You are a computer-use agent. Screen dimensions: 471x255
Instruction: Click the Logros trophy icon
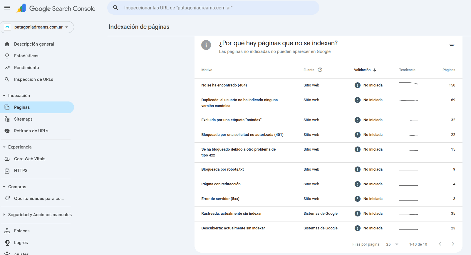(7, 243)
